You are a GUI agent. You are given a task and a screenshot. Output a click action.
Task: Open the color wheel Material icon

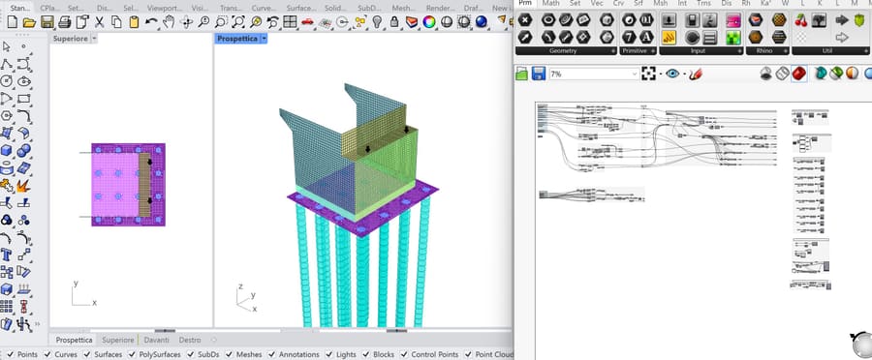(x=429, y=22)
